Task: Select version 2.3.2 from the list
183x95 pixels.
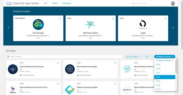Action: (165, 77)
